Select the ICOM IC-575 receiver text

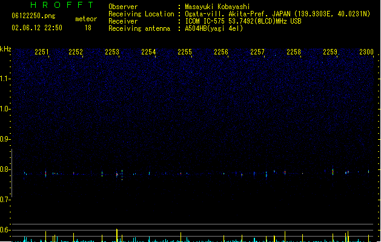click(243, 21)
